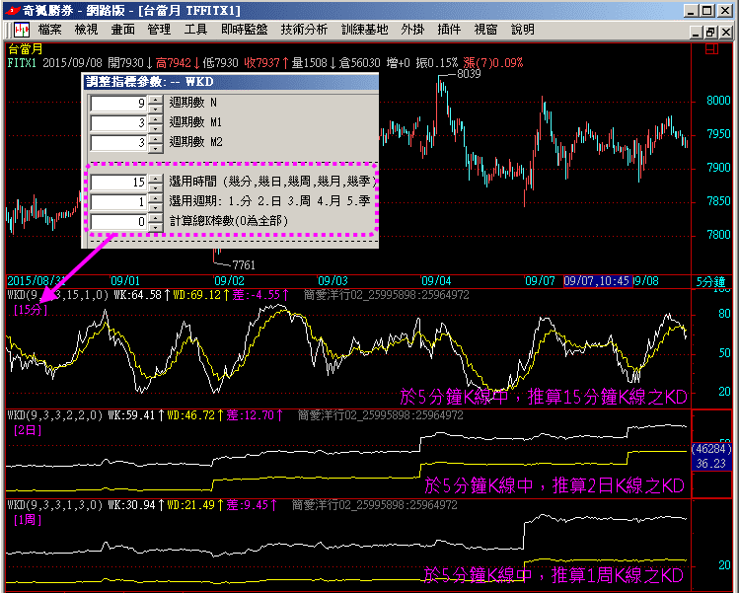
Task: Increase 計算總K棒數 with up spinner
Action: pyautogui.click(x=155, y=218)
